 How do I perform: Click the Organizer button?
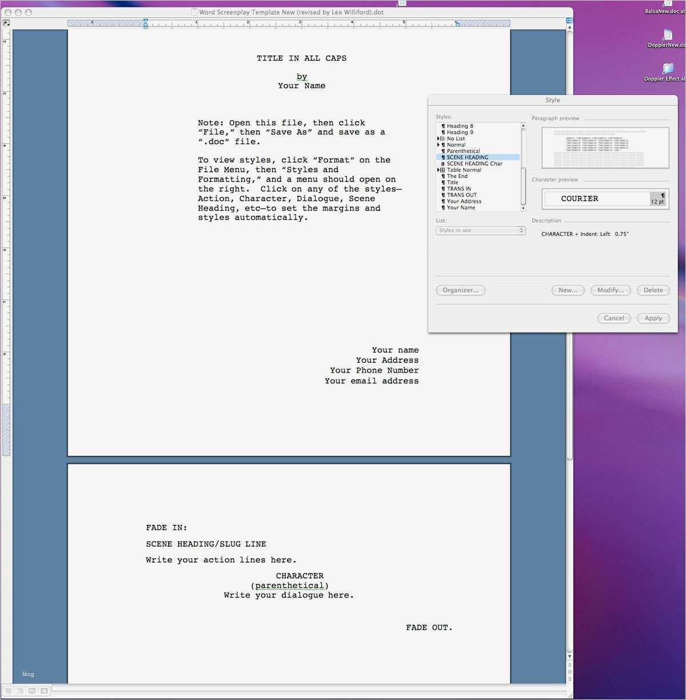(x=460, y=290)
